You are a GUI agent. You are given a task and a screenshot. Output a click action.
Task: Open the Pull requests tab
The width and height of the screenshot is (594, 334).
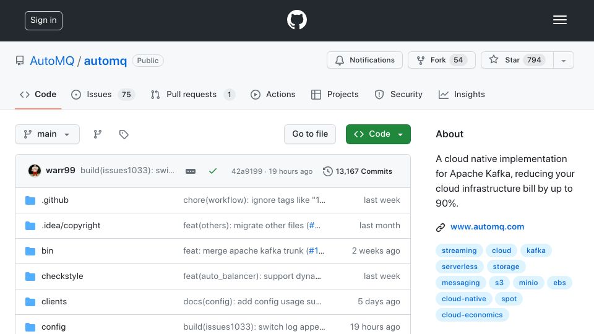(193, 94)
